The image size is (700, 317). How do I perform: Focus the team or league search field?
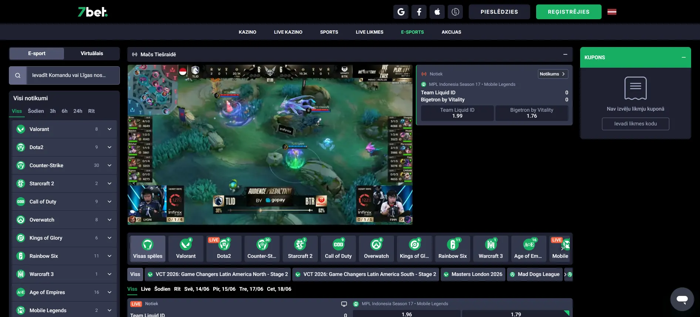pyautogui.click(x=73, y=75)
